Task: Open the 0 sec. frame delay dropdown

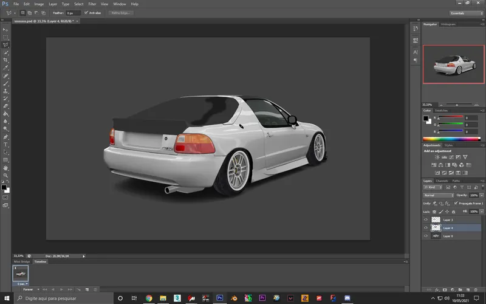Action: point(22,284)
